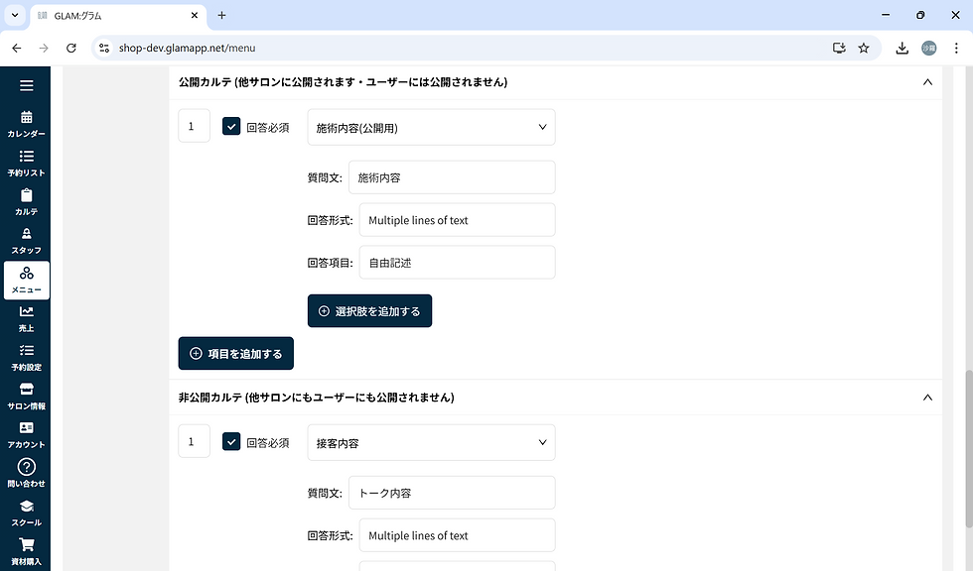Open the tab search dropdown arrow
The height and width of the screenshot is (571, 973).
point(15,16)
